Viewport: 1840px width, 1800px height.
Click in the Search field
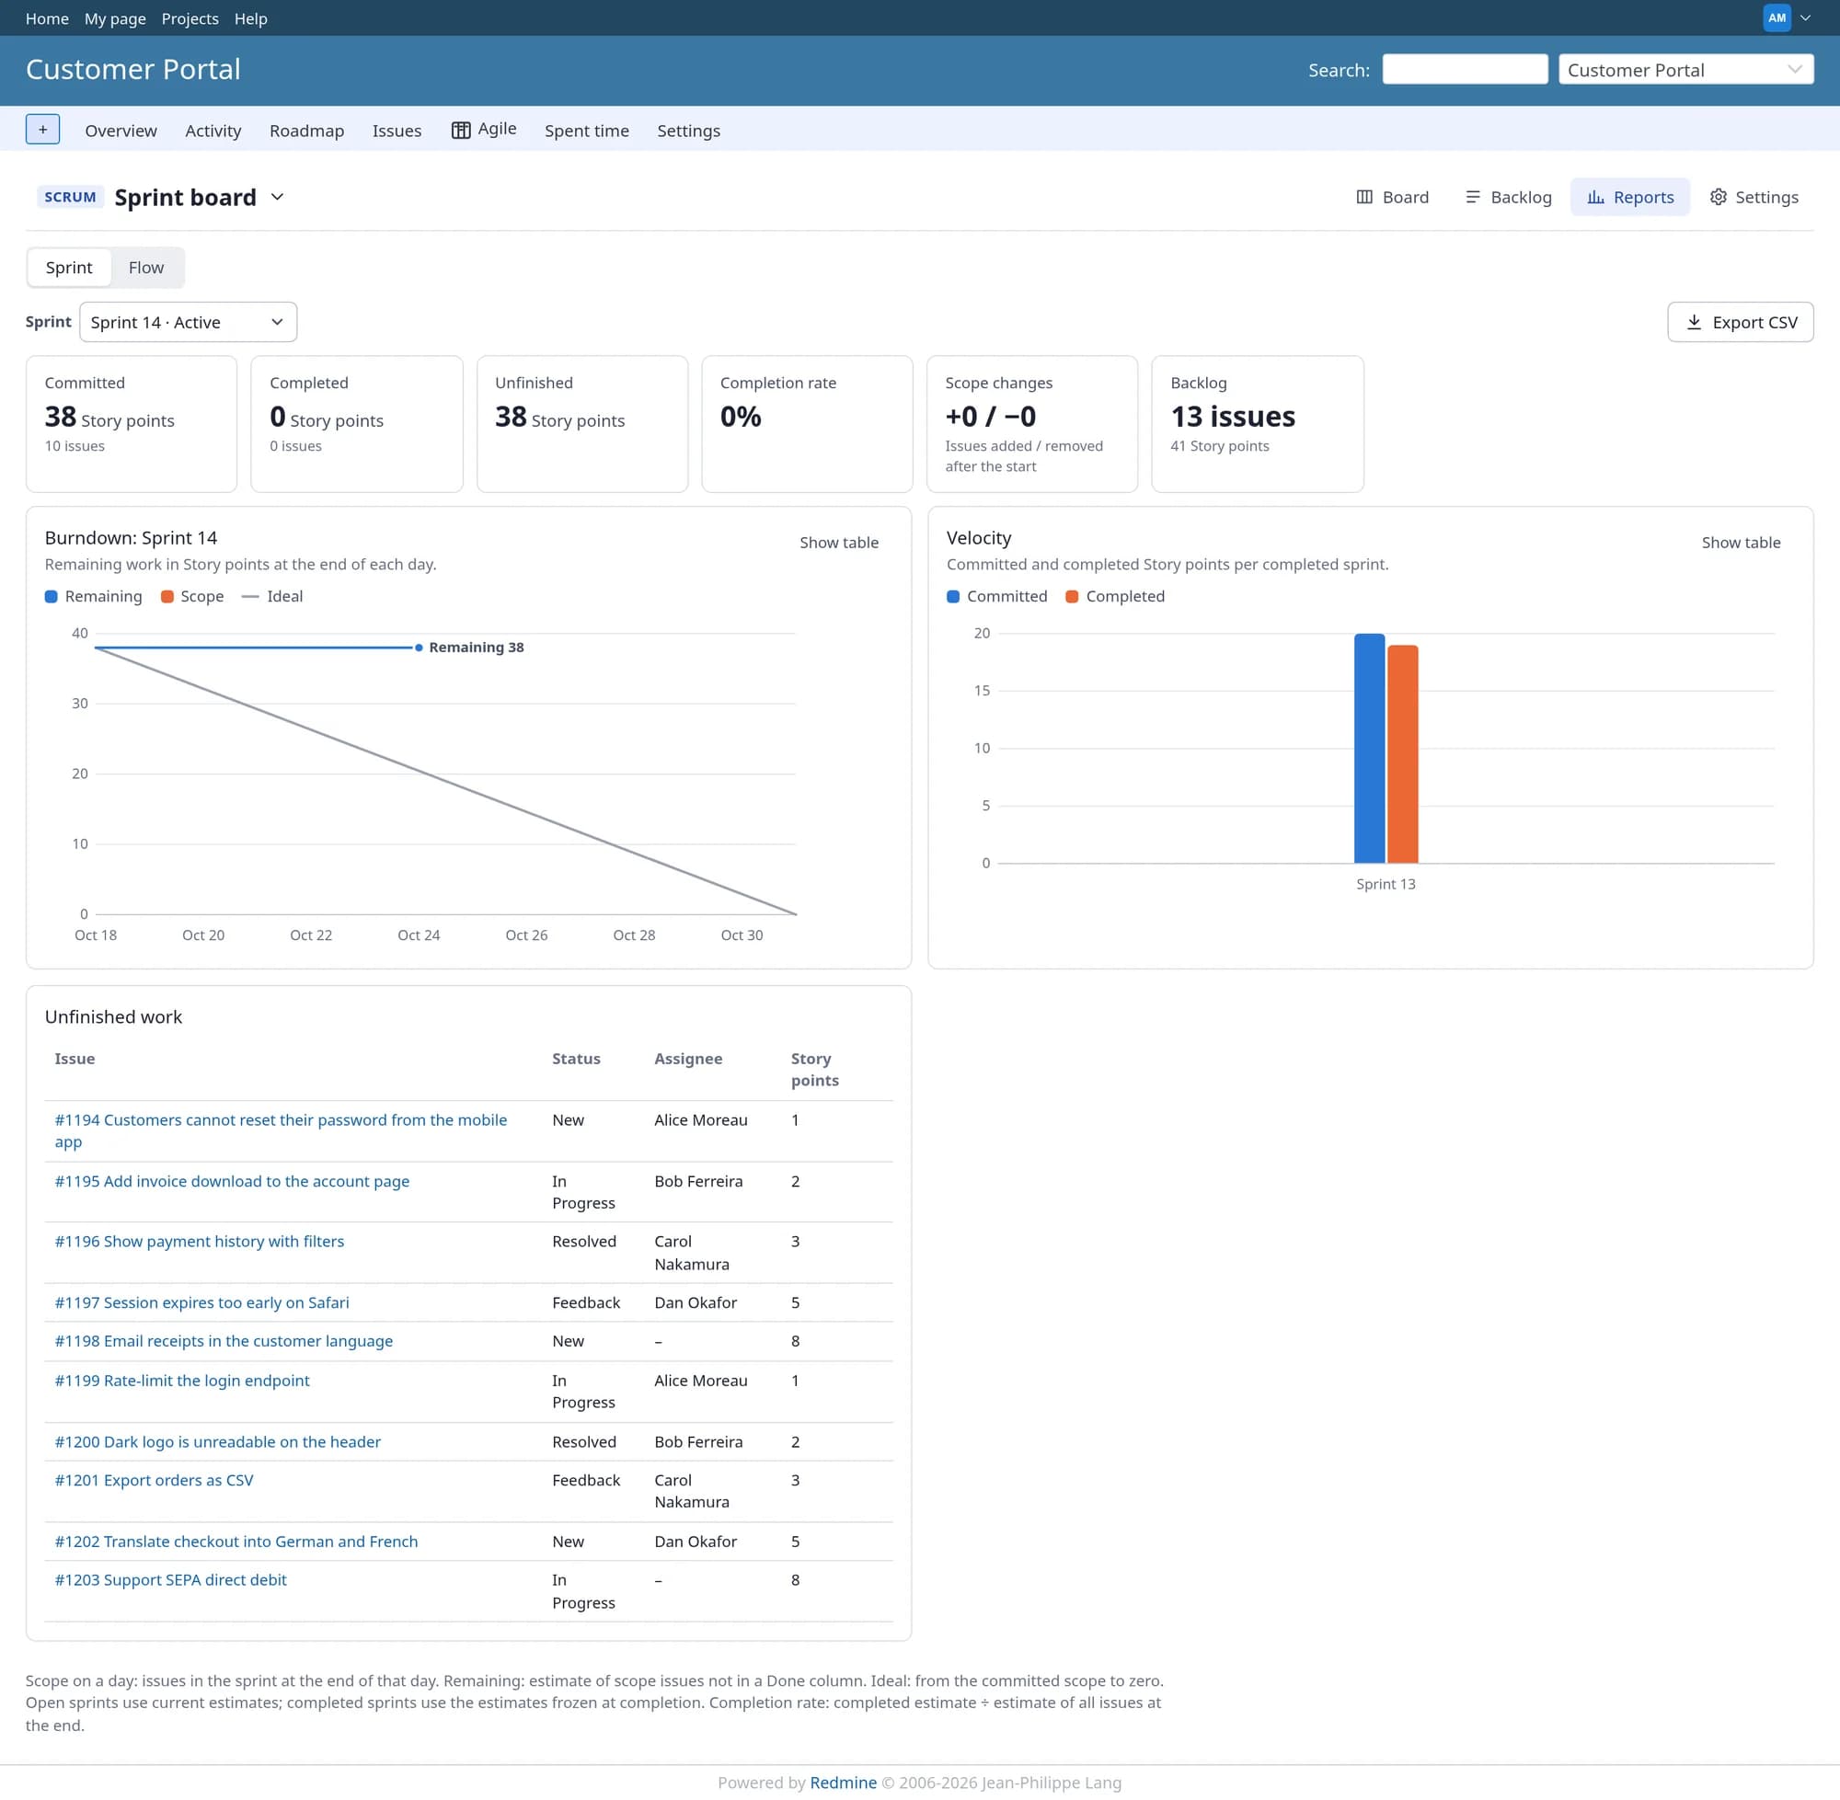1465,69
